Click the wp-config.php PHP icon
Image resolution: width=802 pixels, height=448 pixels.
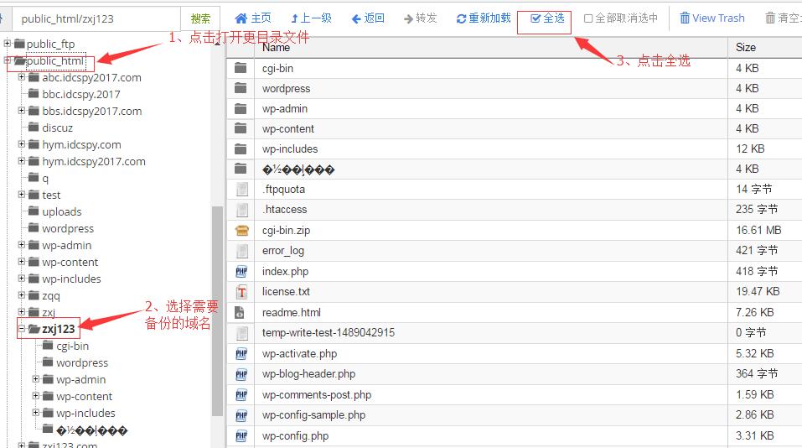[x=241, y=435]
